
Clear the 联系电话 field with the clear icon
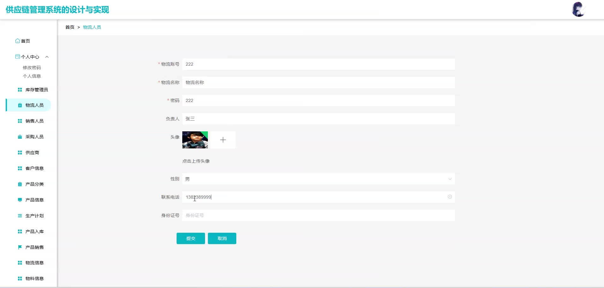click(450, 197)
